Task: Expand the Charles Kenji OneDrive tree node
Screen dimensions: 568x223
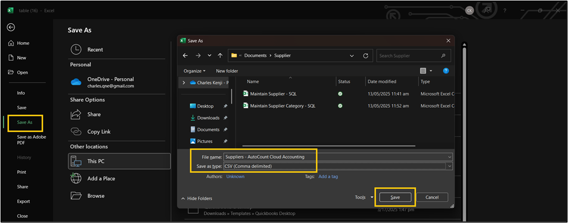Action: point(183,82)
